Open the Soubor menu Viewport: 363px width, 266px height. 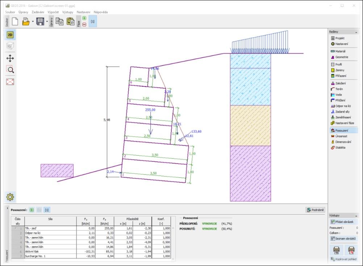point(10,12)
